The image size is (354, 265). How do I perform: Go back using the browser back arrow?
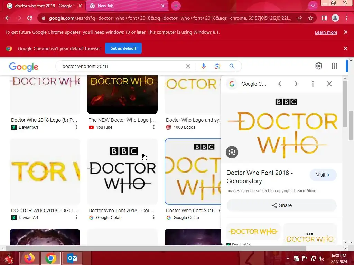(x=8, y=18)
